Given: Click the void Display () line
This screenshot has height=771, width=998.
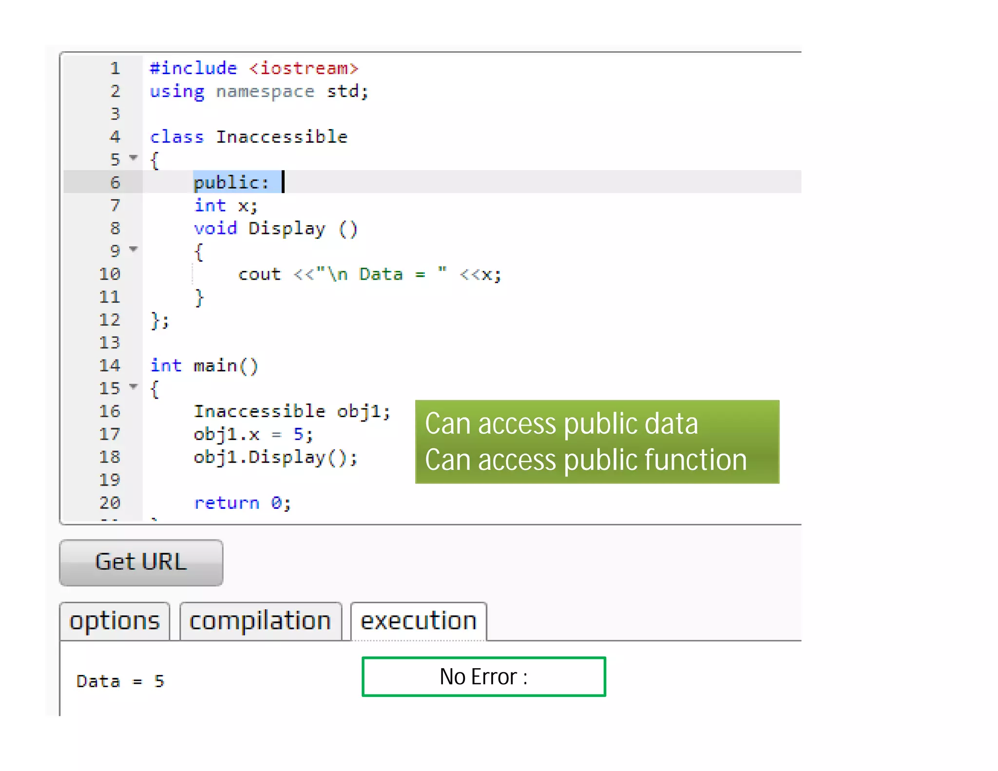Looking at the screenshot, I should coord(275,229).
